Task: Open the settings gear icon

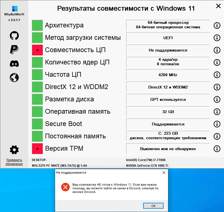Action: [14, 150]
